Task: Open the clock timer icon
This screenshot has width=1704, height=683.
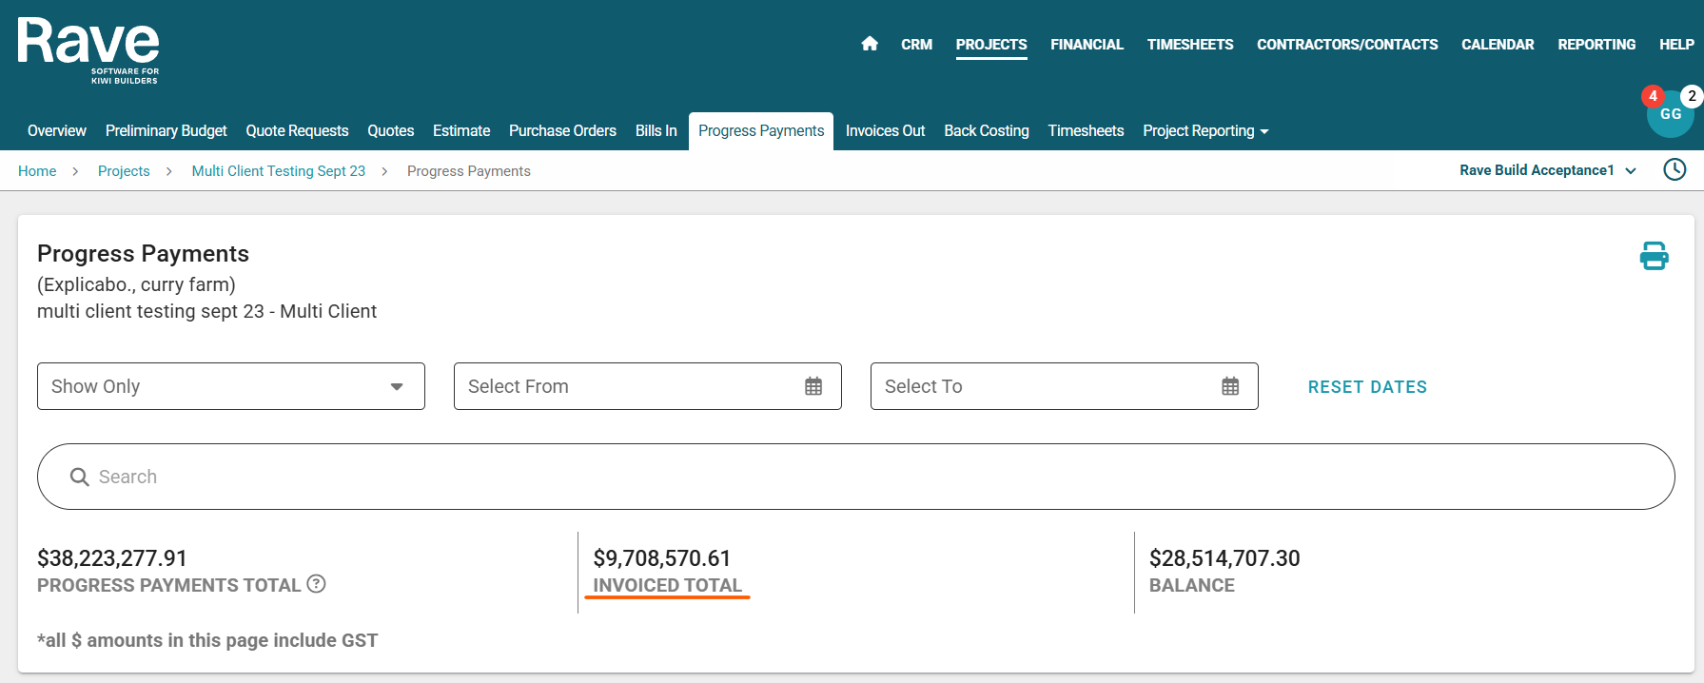Action: tap(1675, 170)
